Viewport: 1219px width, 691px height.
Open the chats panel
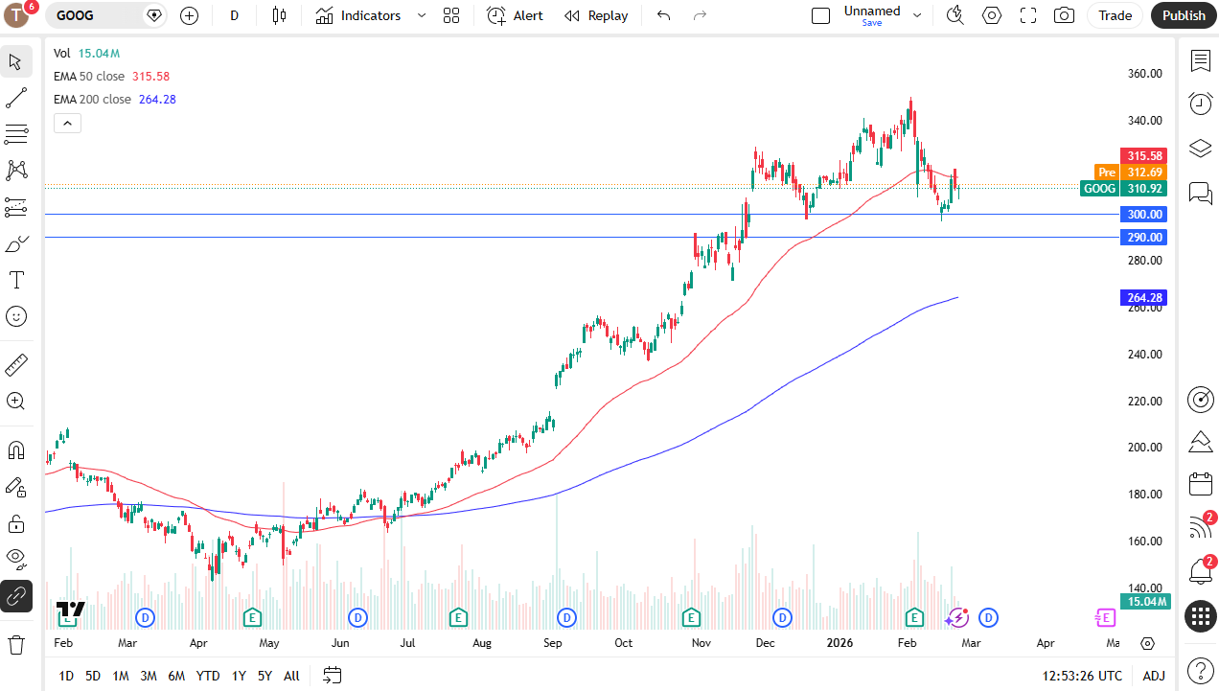1201,193
